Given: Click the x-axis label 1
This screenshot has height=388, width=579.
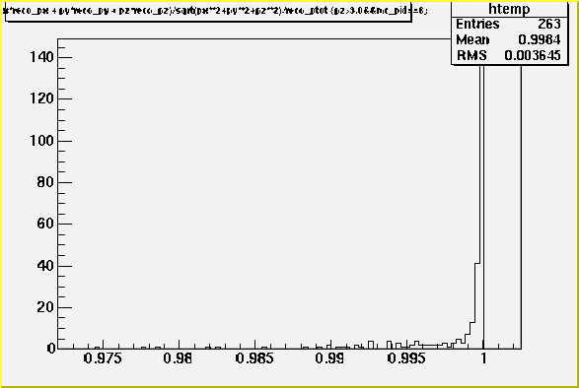Looking at the screenshot, I should point(483,358).
